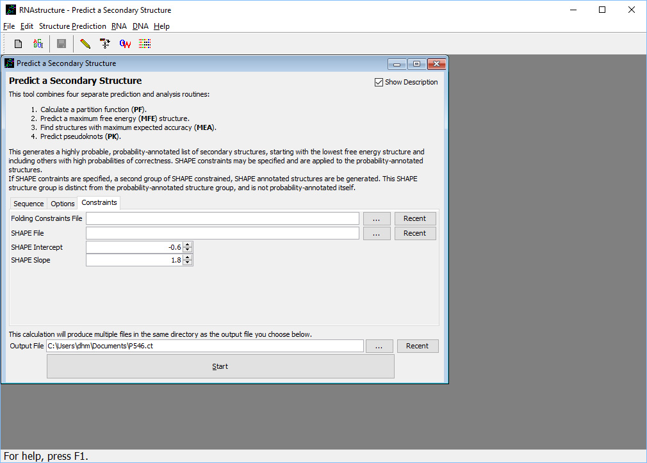Viewport: 647px width, 463px height.
Task: Click the new sequence blank page icon
Action: pos(18,44)
